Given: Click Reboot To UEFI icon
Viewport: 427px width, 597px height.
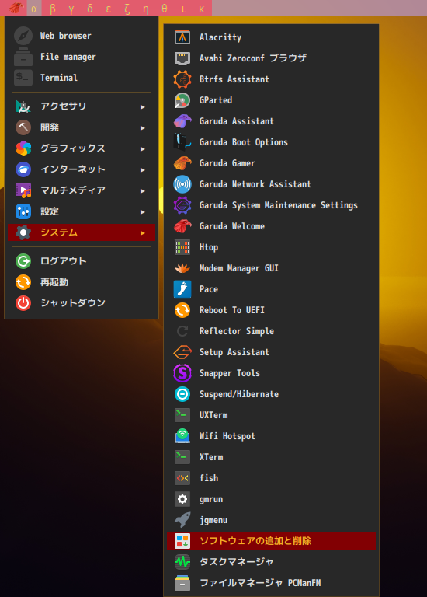Looking at the screenshot, I should [x=182, y=310].
